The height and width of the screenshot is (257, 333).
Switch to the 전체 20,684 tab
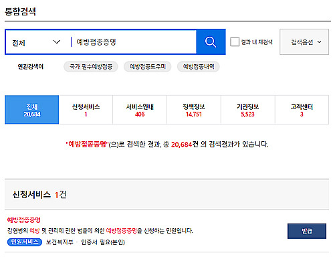[32, 110]
